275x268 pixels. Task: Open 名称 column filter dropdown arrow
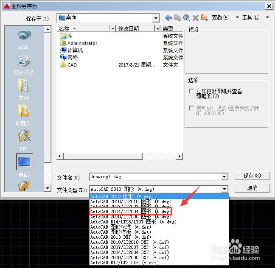pos(113,28)
